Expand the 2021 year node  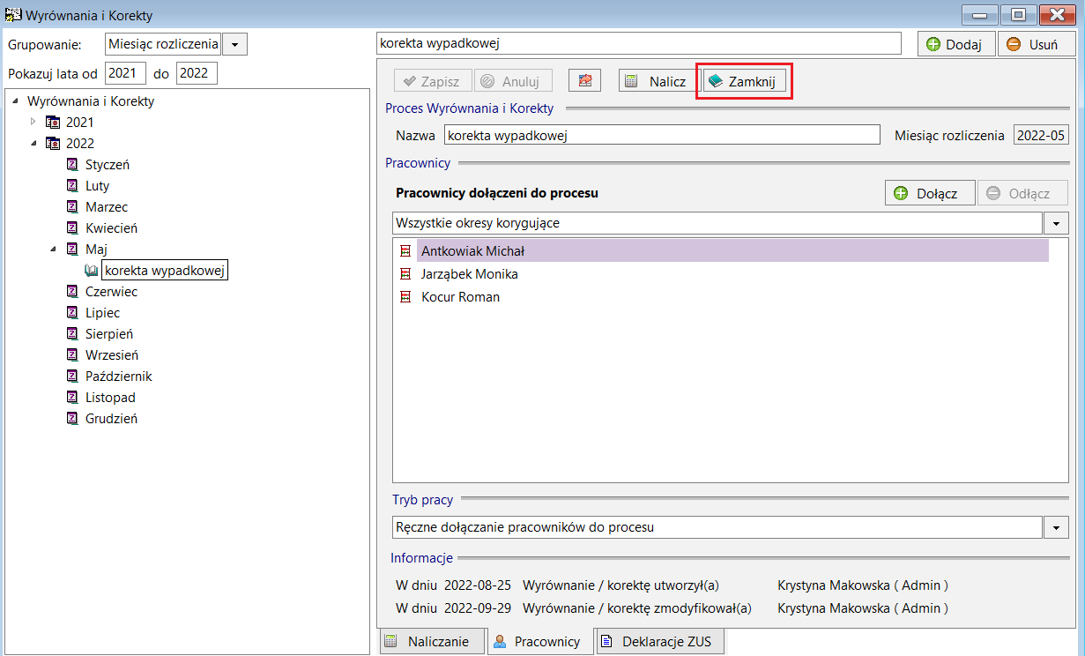point(33,122)
